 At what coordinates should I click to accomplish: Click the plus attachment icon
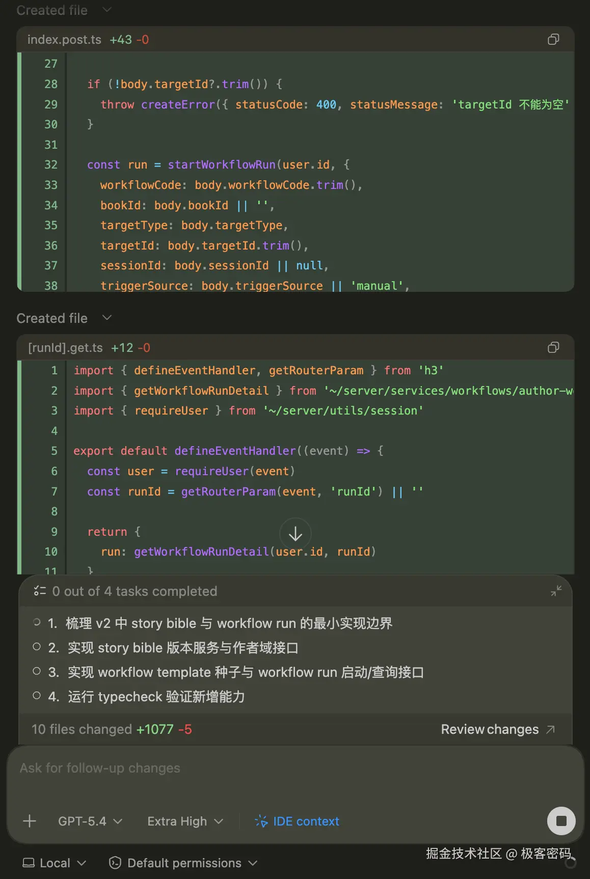pos(30,821)
